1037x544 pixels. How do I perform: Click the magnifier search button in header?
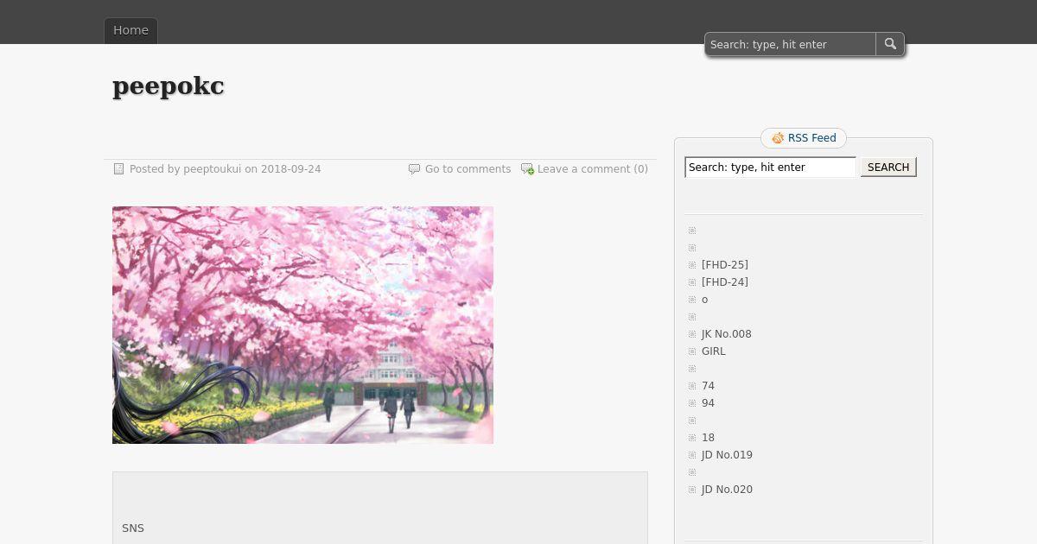[890, 44]
